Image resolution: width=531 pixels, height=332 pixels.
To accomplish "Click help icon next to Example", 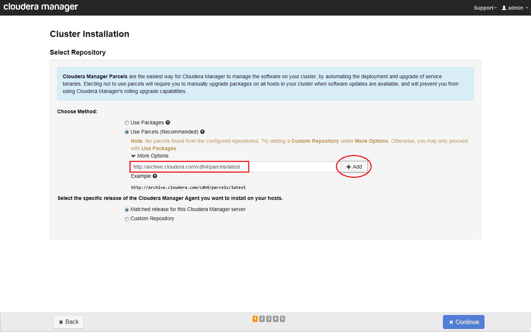I will [x=155, y=176].
